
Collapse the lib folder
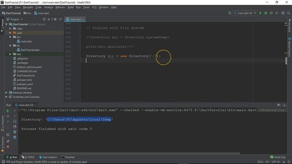pos(10,46)
